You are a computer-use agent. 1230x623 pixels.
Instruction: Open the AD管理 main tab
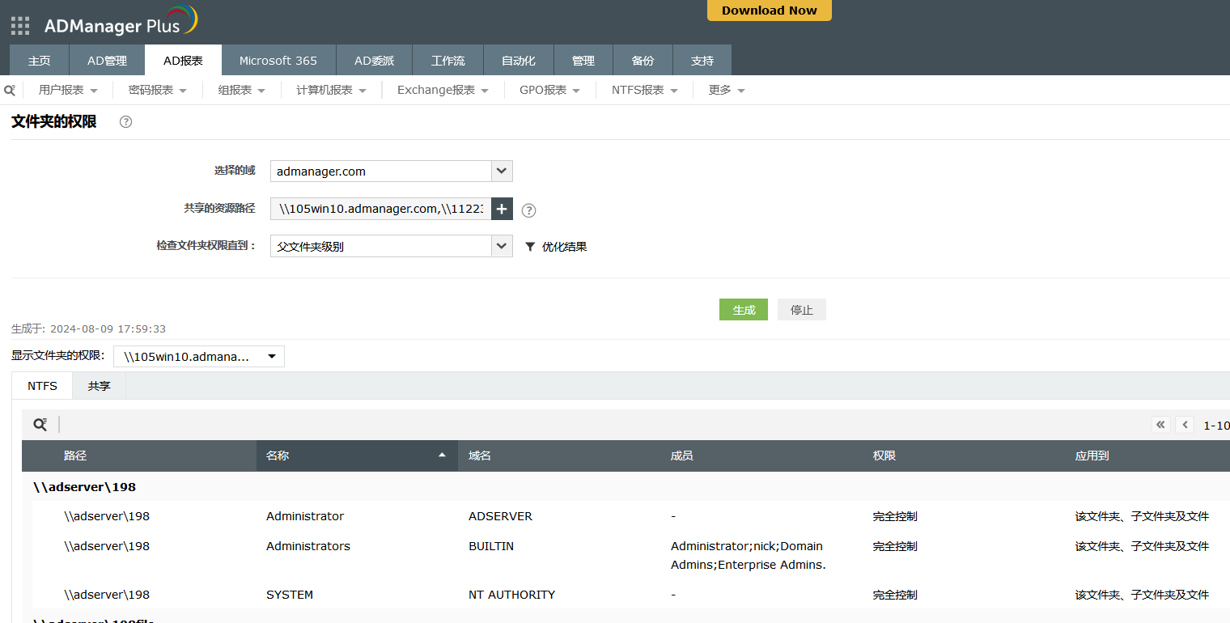click(107, 61)
